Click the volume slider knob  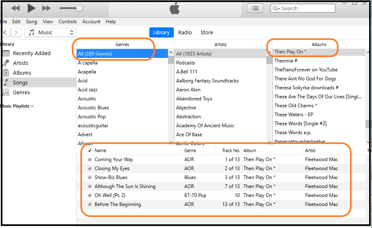point(79,8)
